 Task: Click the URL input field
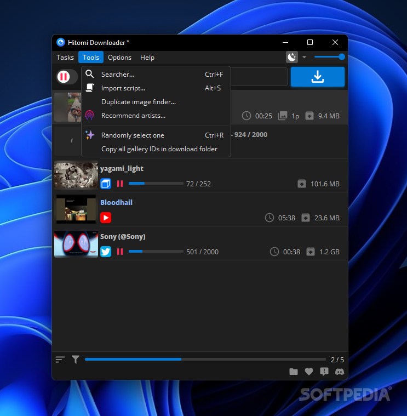[259, 77]
